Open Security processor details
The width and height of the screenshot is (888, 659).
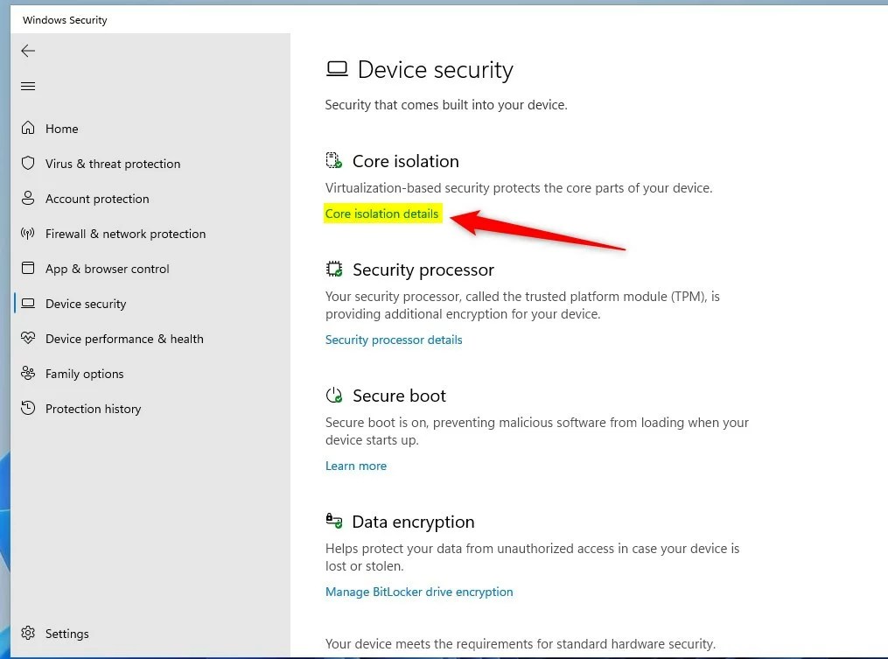coord(394,340)
